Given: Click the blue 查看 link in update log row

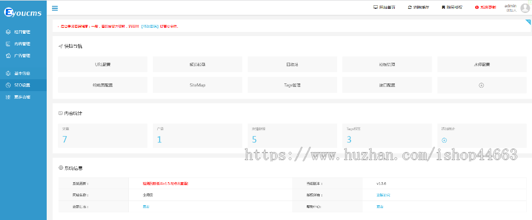Looking at the screenshot, I should pyautogui.click(x=146, y=207).
